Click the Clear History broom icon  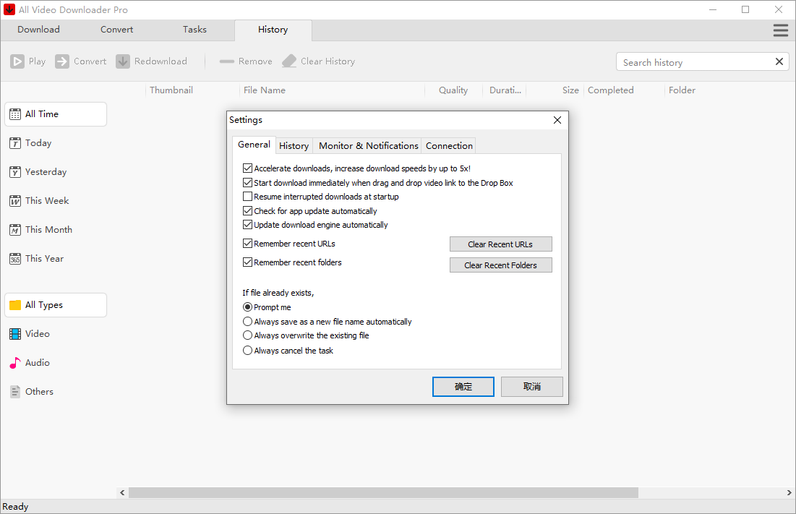[289, 61]
